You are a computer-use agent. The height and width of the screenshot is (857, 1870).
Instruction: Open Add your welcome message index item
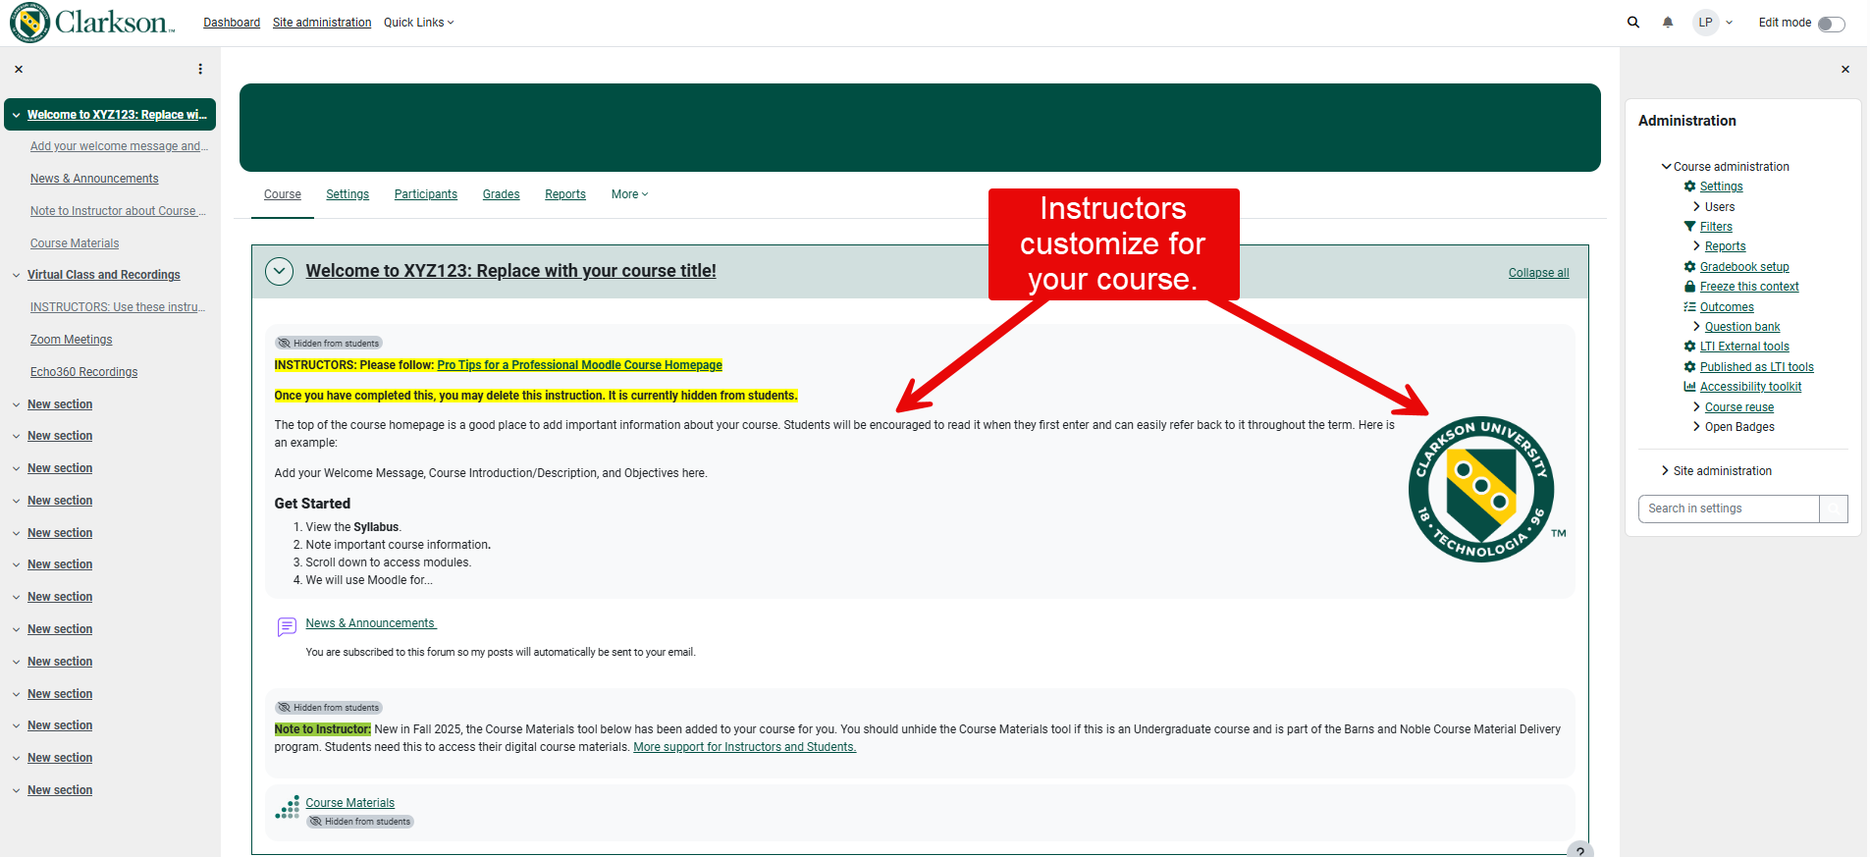tap(119, 146)
